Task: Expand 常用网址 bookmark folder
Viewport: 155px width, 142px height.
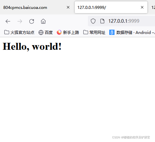Action: tap(94, 33)
